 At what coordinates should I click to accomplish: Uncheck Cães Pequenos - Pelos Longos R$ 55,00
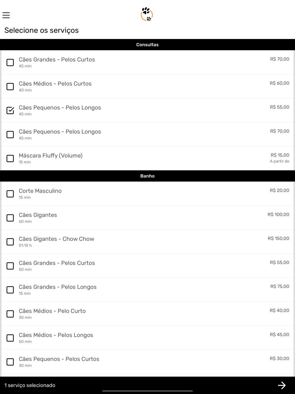(x=10, y=110)
